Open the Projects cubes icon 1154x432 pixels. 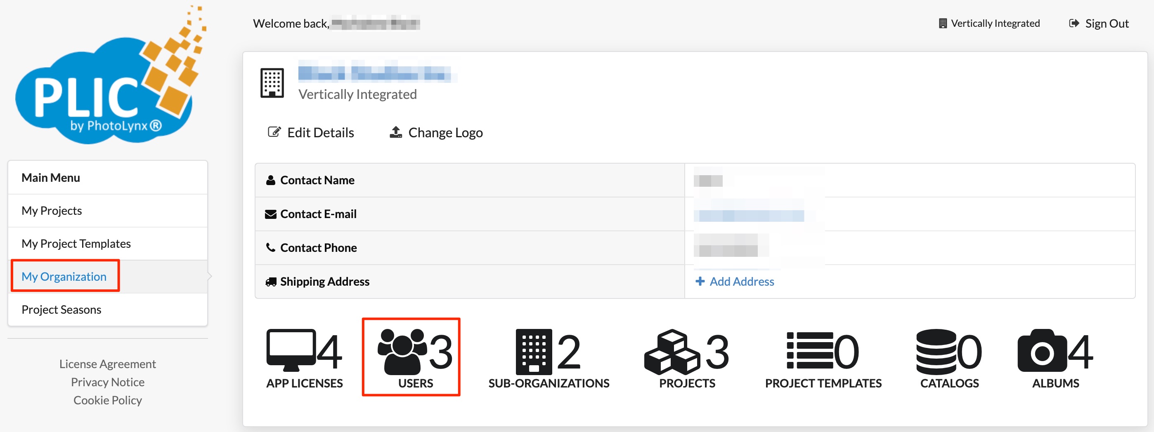pyautogui.click(x=672, y=352)
